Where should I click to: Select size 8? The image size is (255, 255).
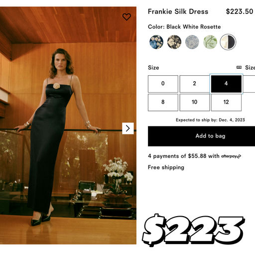163,103
